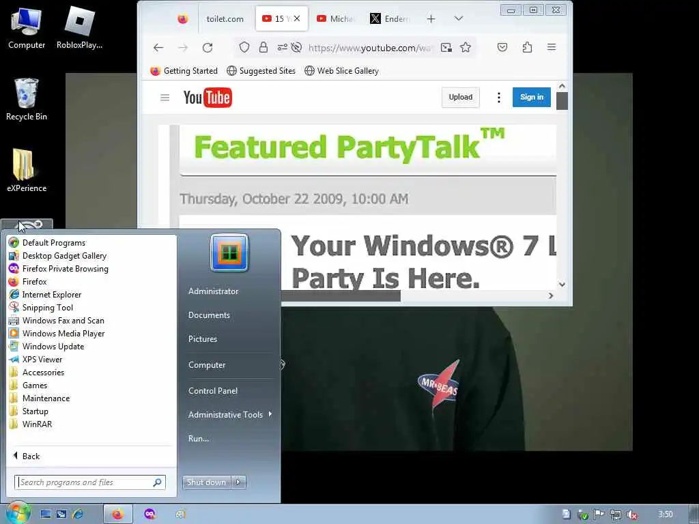Click the tracking protection shield icon
Viewport: 699px width, 524px height.
tap(244, 47)
